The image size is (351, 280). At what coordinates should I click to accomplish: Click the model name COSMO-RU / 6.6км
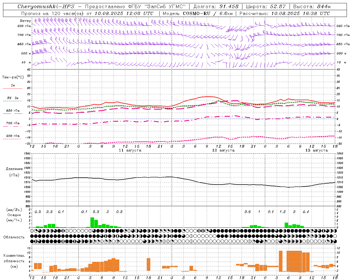pos(208,13)
